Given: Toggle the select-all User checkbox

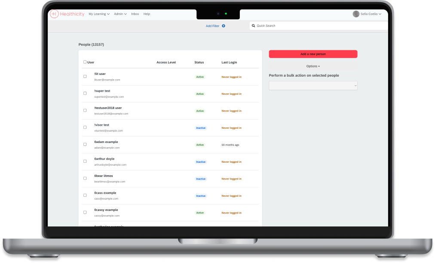Looking at the screenshot, I should (x=85, y=62).
